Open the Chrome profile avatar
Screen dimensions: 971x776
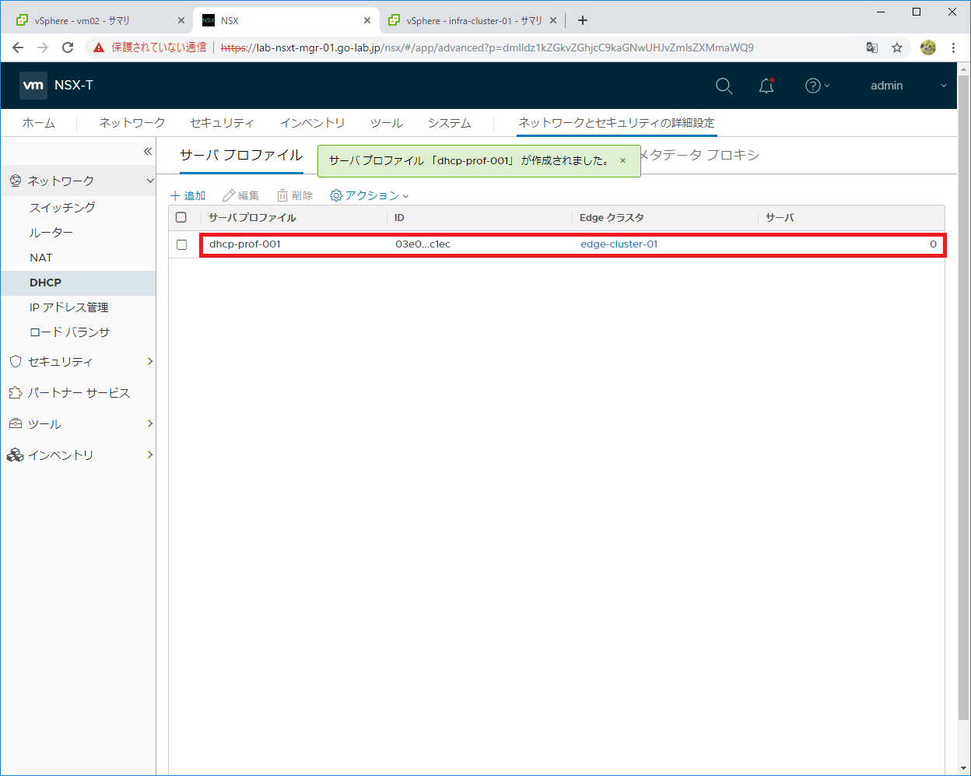tap(928, 47)
